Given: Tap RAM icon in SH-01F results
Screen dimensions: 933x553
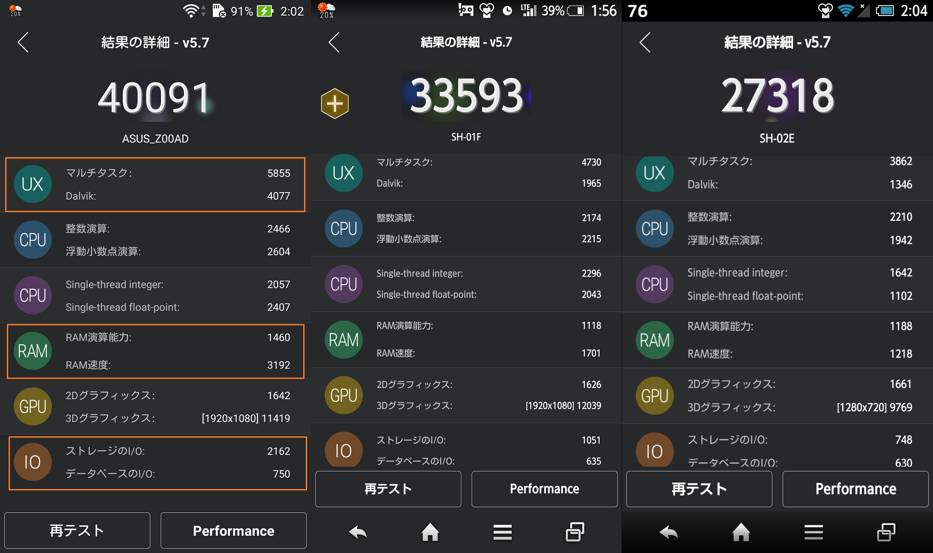Looking at the screenshot, I should tap(344, 340).
